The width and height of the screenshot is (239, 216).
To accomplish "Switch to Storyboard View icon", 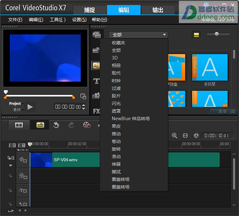I will click(19, 125).
